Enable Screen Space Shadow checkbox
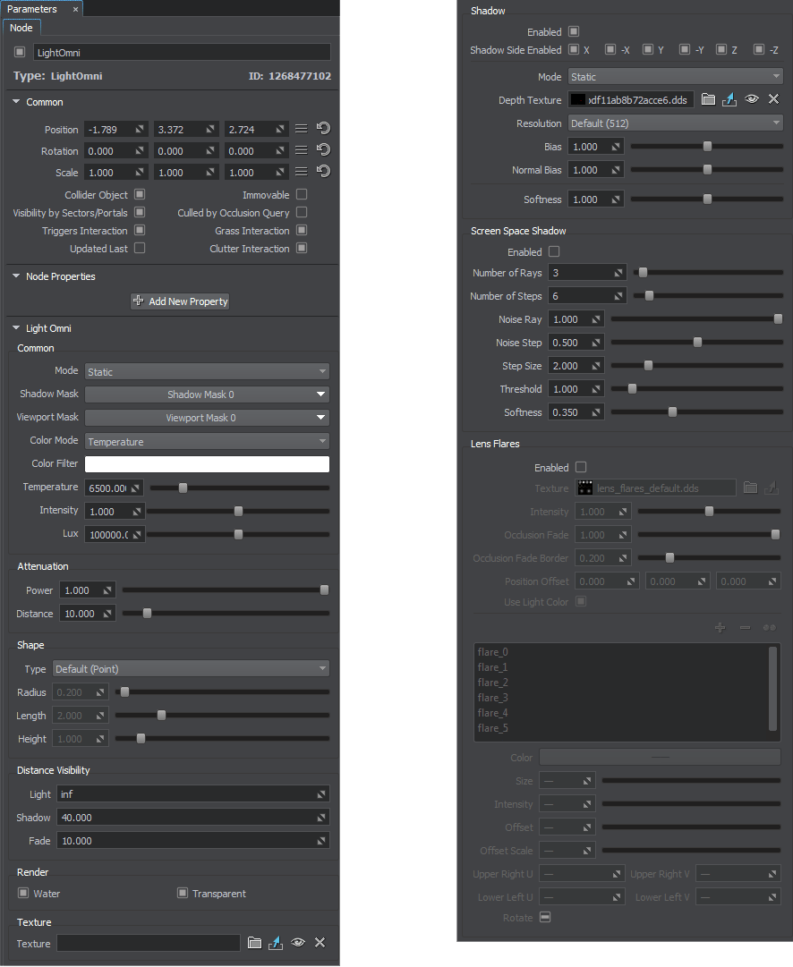 pos(554,252)
